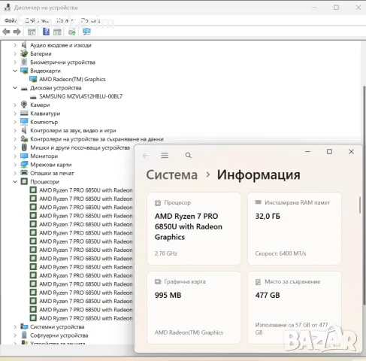Click the back arrow in Device Manager toolbar
This screenshot has height=361, width=366.
tap(6, 32)
